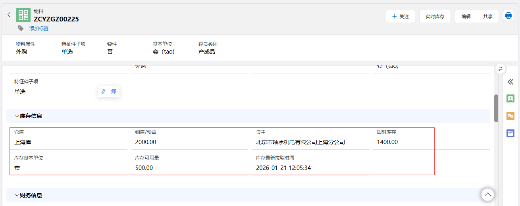Click the vertical scrollbar thumb
Viewport: 520px width, 206px height.
point(496,108)
